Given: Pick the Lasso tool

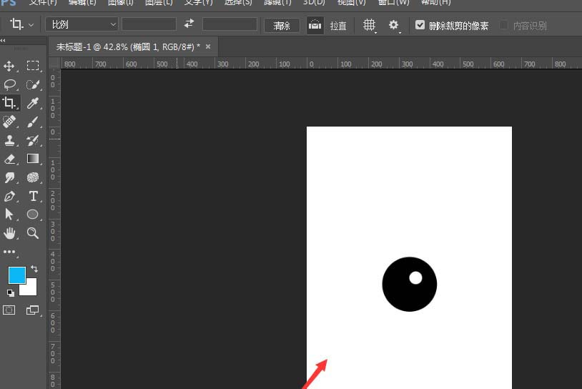Looking at the screenshot, I should tap(9, 84).
